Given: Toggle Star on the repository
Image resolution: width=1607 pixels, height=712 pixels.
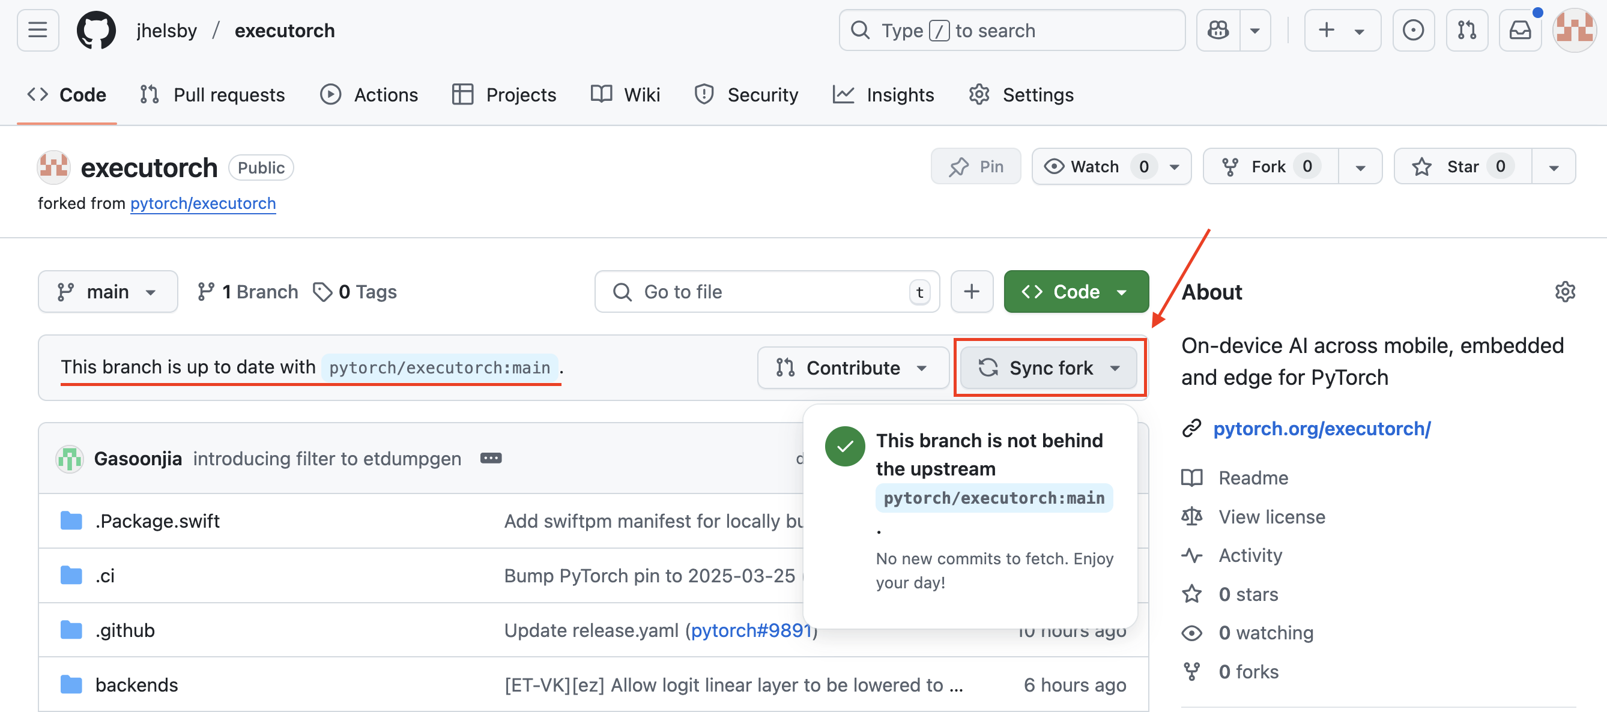Looking at the screenshot, I should pos(1462,166).
